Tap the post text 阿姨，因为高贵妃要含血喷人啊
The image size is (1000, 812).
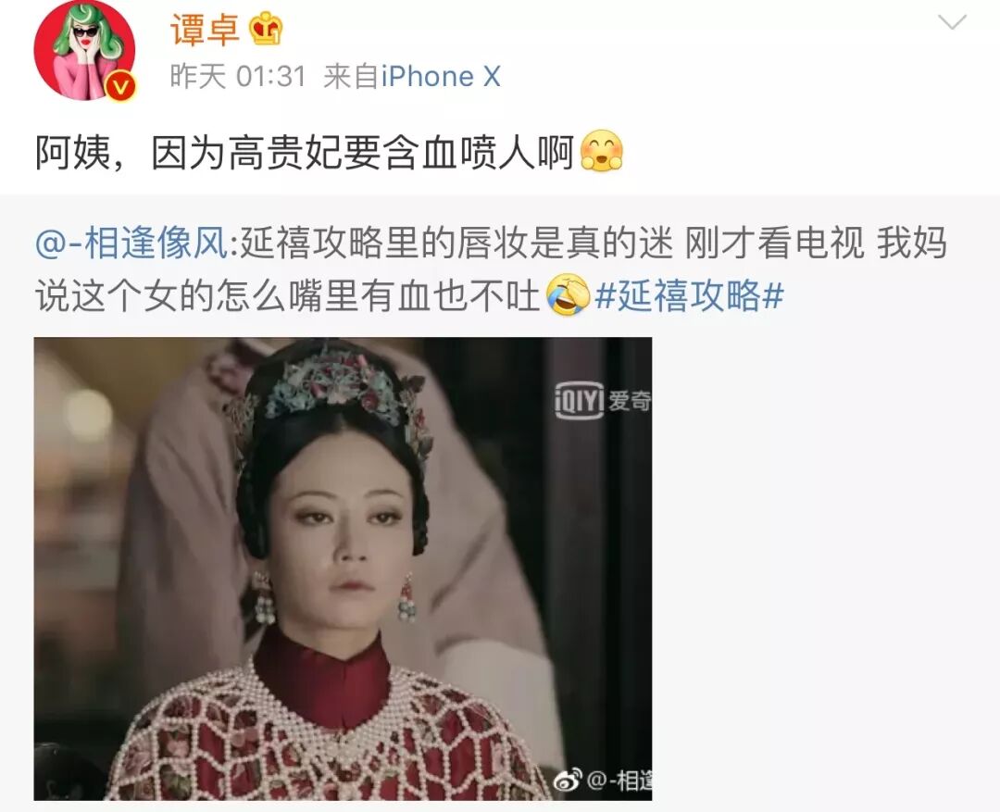[305, 153]
